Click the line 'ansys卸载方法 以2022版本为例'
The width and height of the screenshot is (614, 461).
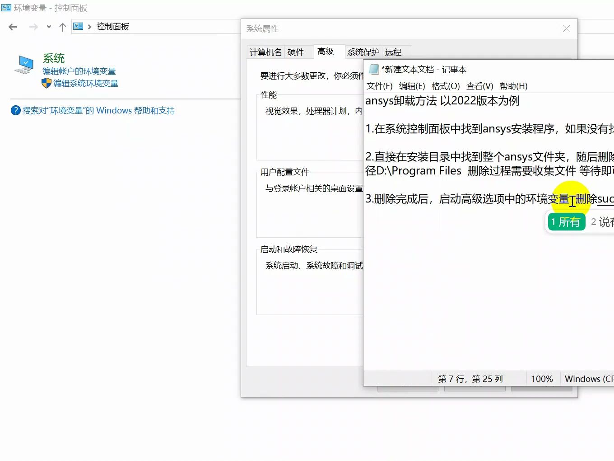coord(442,101)
